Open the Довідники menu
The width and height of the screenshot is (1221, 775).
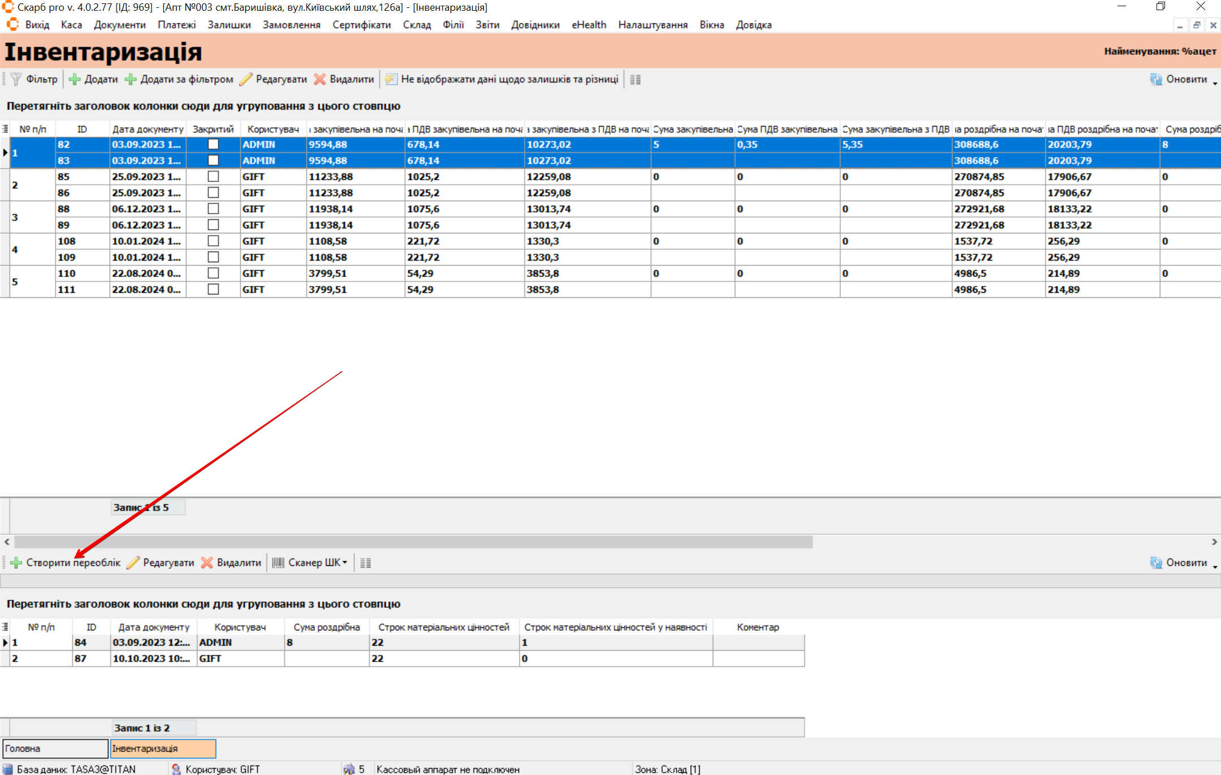pyautogui.click(x=535, y=25)
